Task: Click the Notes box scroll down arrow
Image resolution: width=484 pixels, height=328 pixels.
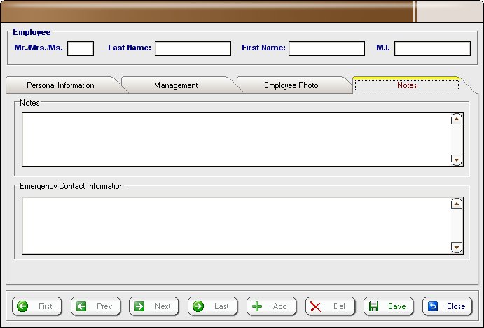Action: point(457,160)
